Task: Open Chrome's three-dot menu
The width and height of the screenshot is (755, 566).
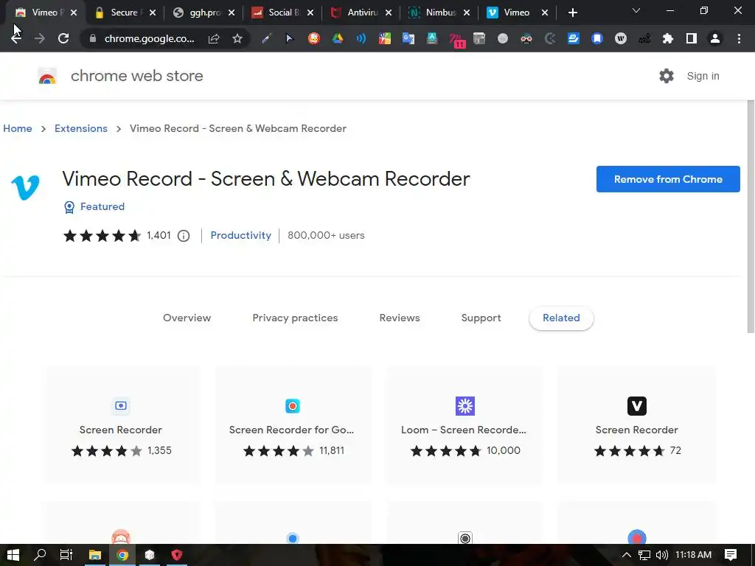Action: 739,38
